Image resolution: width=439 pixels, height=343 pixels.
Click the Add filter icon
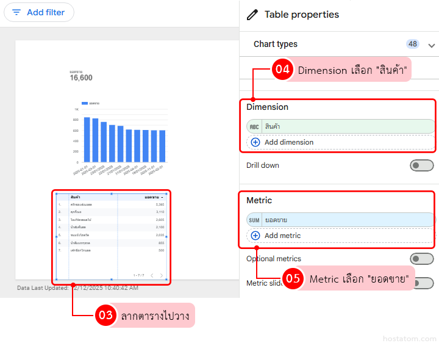pos(16,12)
